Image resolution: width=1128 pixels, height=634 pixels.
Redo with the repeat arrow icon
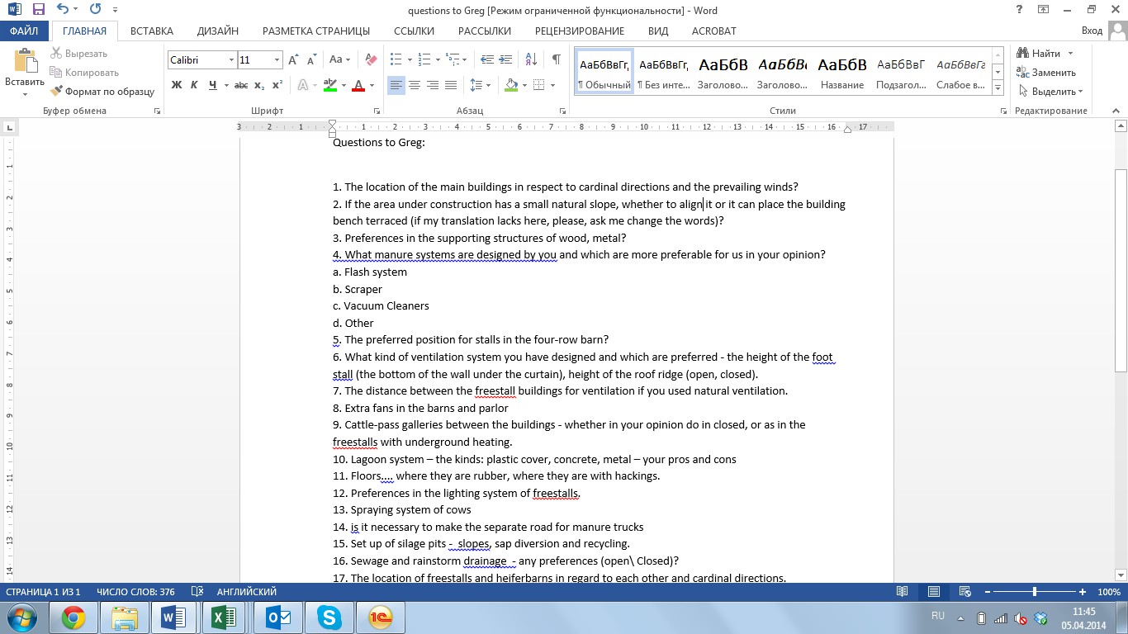point(95,10)
